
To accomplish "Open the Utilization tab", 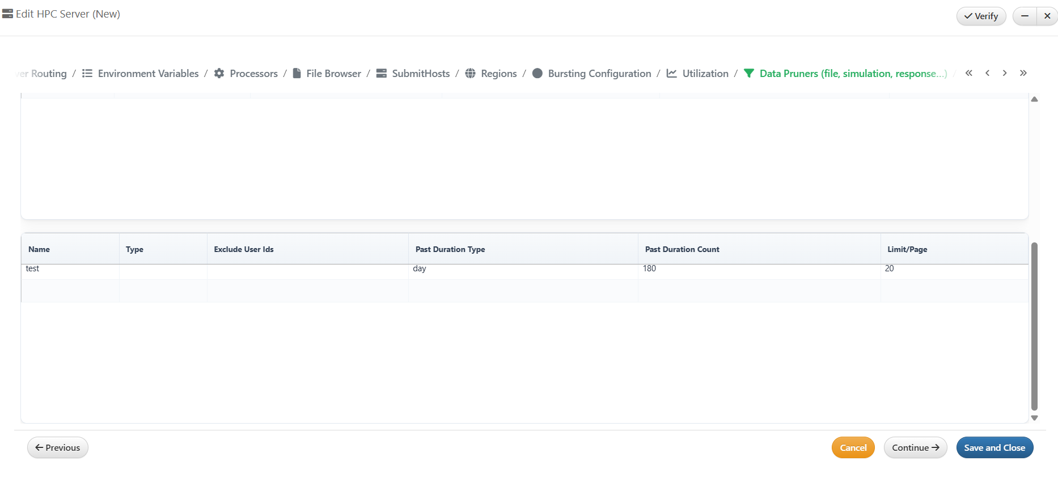I will pos(705,74).
